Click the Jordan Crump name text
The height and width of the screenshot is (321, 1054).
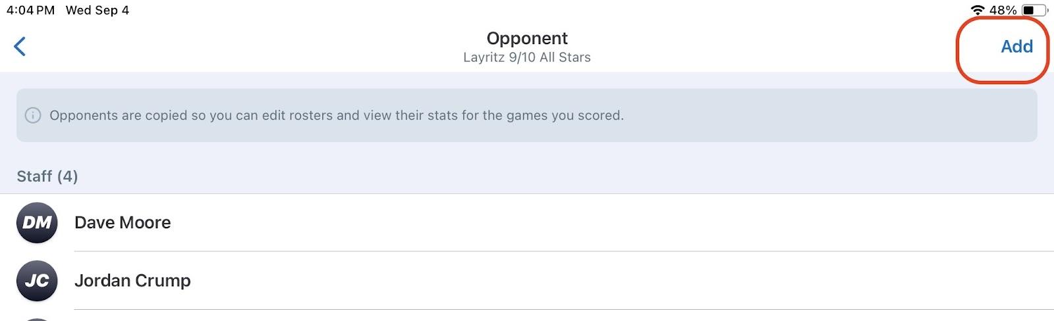tap(132, 281)
